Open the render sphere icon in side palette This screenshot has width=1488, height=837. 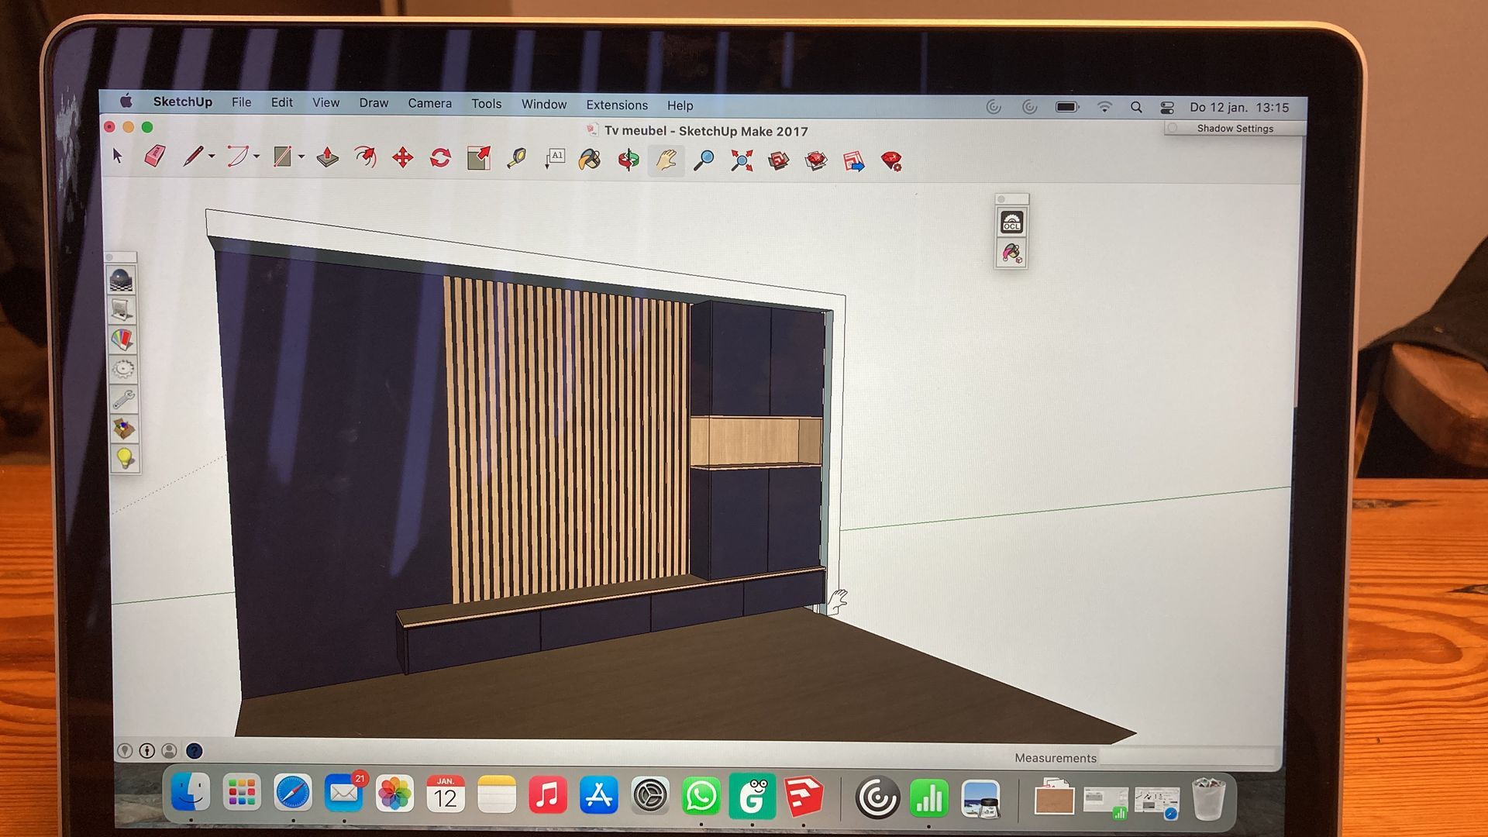click(x=122, y=280)
